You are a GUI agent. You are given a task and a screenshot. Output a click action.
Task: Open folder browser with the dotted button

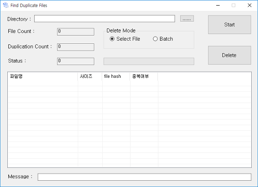click(x=187, y=19)
